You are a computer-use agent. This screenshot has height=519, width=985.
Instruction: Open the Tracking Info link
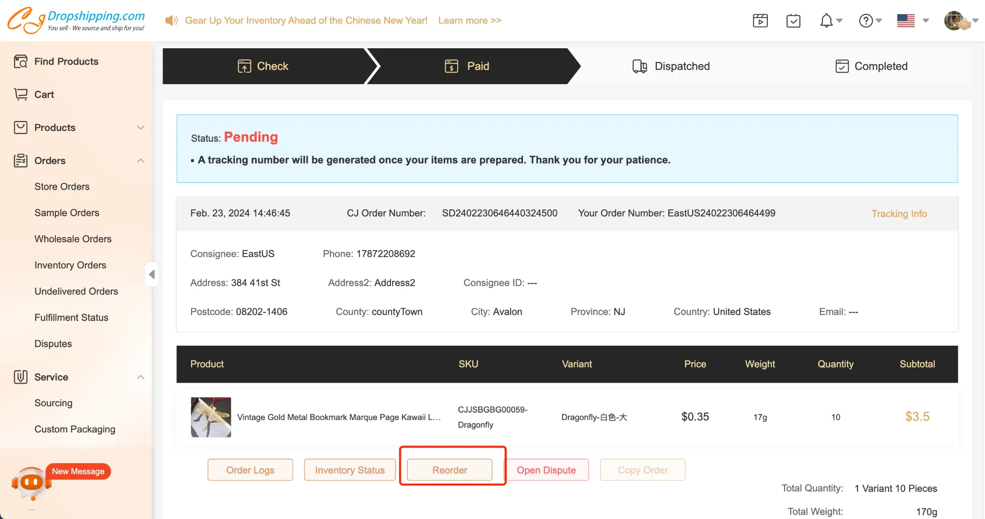tap(899, 214)
